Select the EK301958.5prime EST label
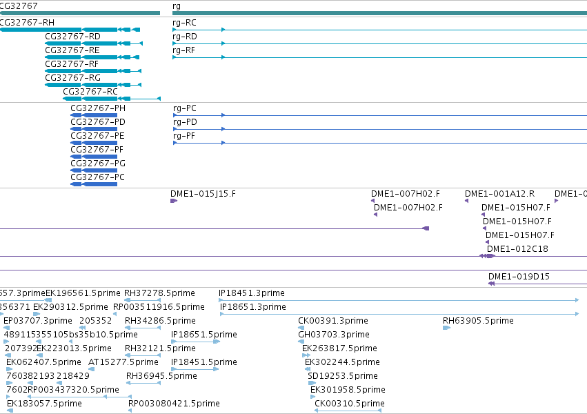The width and height of the screenshot is (587, 414). pyautogui.click(x=348, y=390)
